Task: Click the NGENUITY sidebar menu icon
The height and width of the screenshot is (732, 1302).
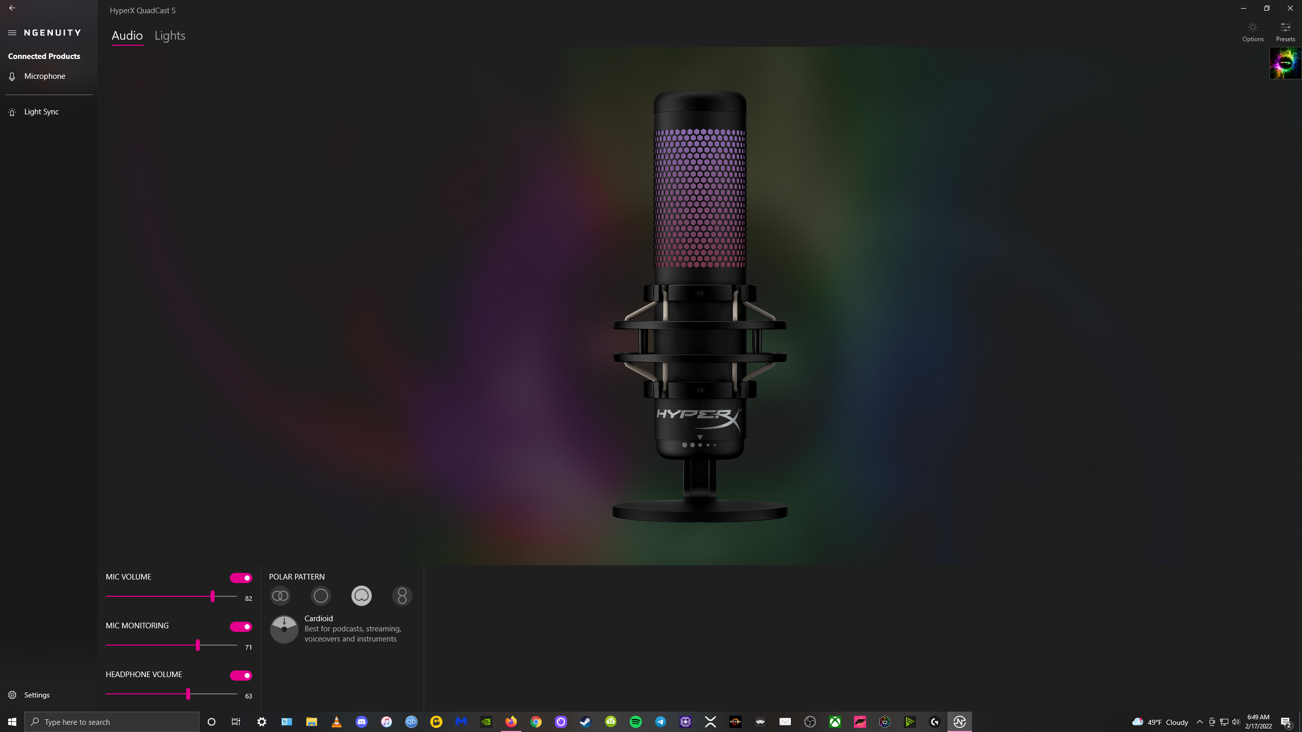Action: pyautogui.click(x=13, y=33)
